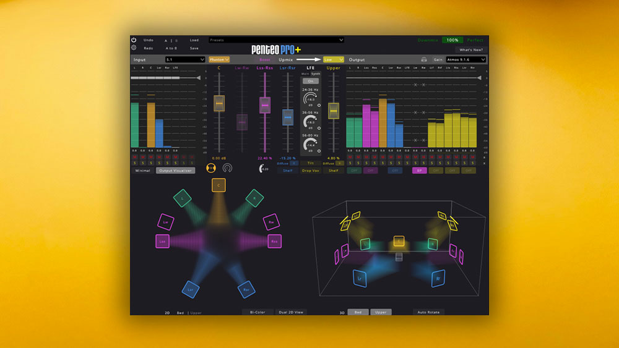The height and width of the screenshot is (348, 619).
Task: Toggle power icon for 36-56 Hz band
Action: tap(319, 128)
